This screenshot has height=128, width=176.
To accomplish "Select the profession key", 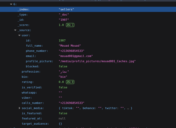I will pos(31,72).
